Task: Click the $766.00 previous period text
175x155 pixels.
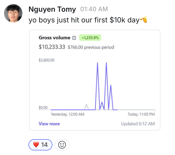Action: tap(91, 47)
